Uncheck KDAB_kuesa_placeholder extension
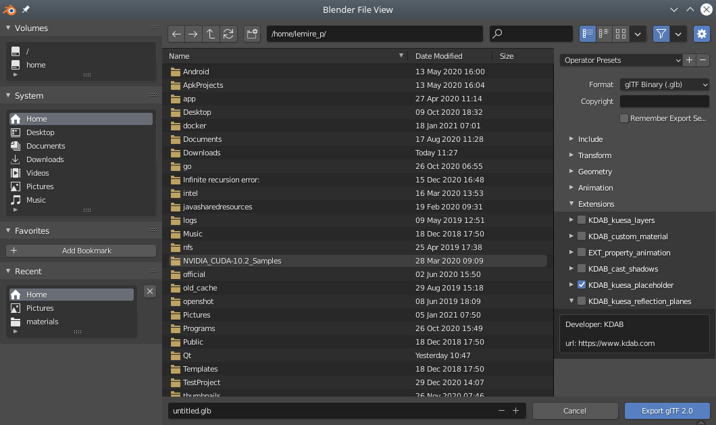Screen dimensions: 716x425 (x=582, y=284)
